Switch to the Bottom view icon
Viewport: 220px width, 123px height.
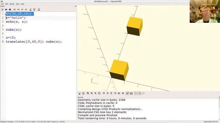click(111, 93)
